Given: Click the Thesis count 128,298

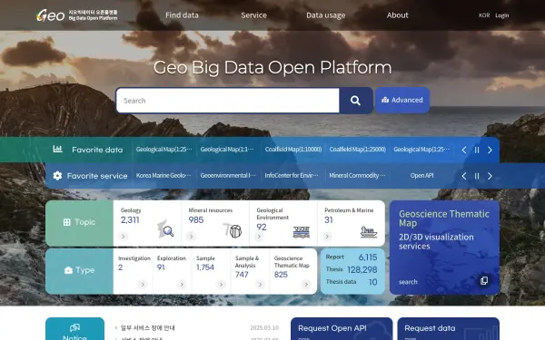Looking at the screenshot, I should 362,270.
